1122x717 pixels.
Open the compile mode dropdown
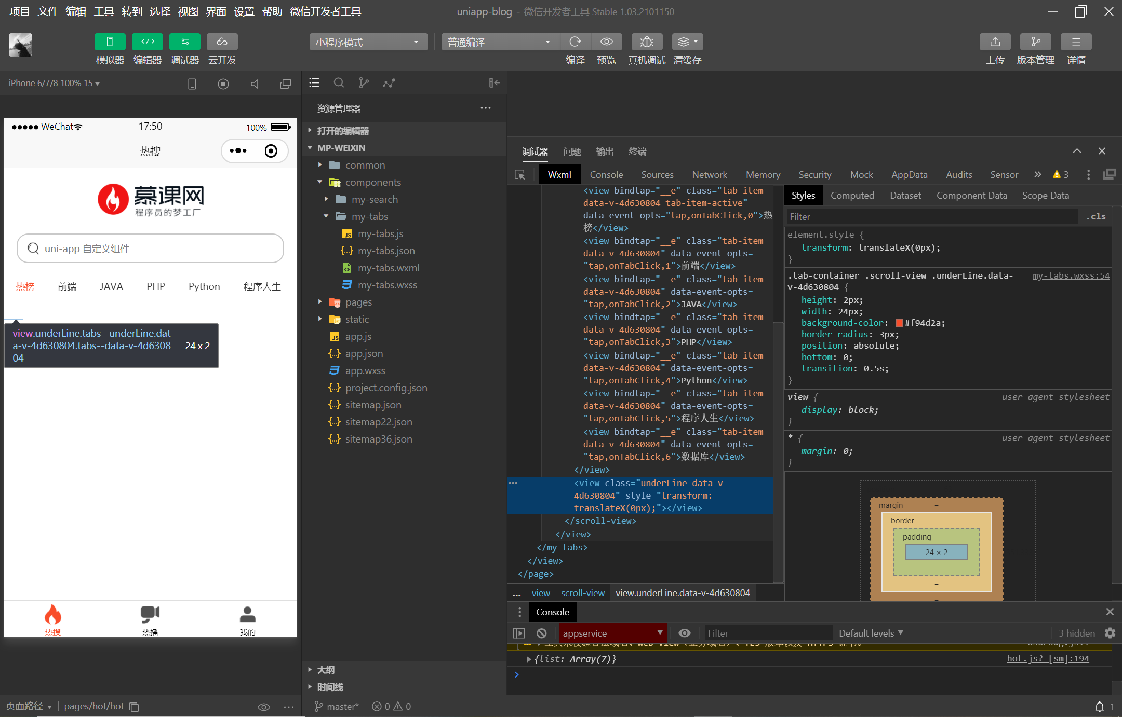coord(500,42)
